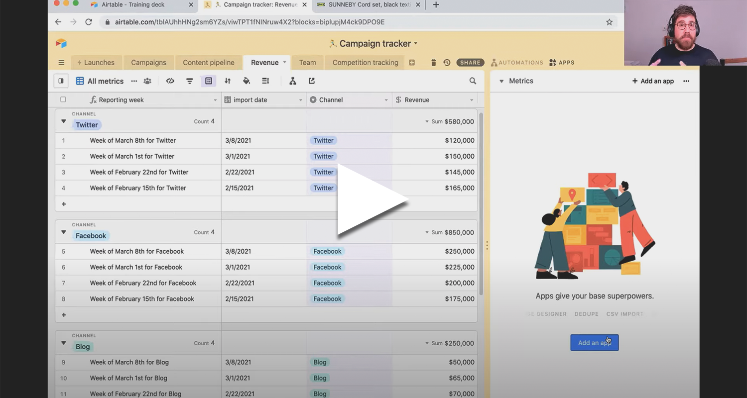
Task: Collapse the Facebook channel group
Action: [x=63, y=232]
